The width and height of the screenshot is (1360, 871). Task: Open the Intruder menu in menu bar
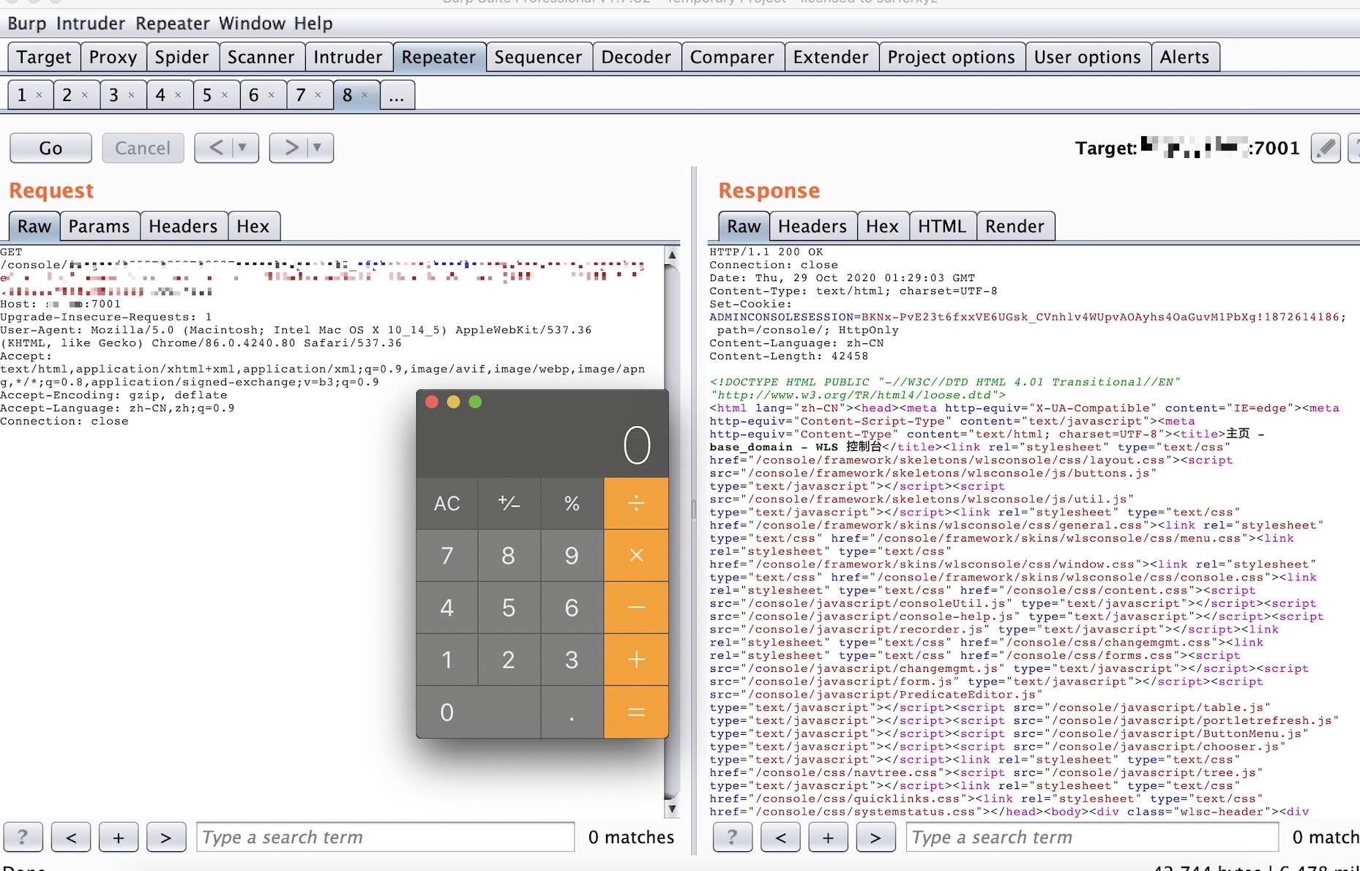91,23
